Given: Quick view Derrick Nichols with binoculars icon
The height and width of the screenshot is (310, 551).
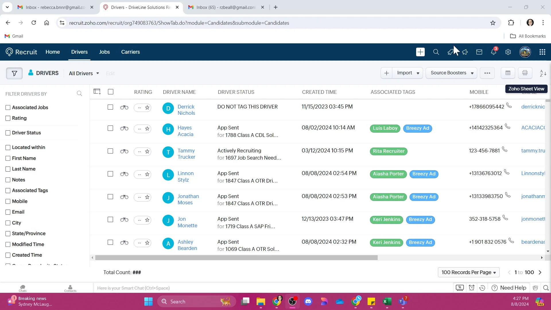Looking at the screenshot, I should 124,107.
